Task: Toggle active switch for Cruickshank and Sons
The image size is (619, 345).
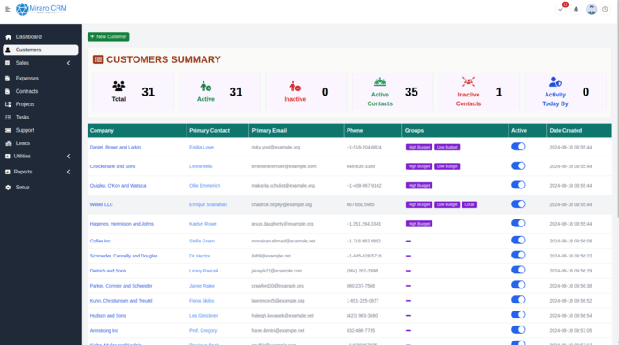Action: 518,165
